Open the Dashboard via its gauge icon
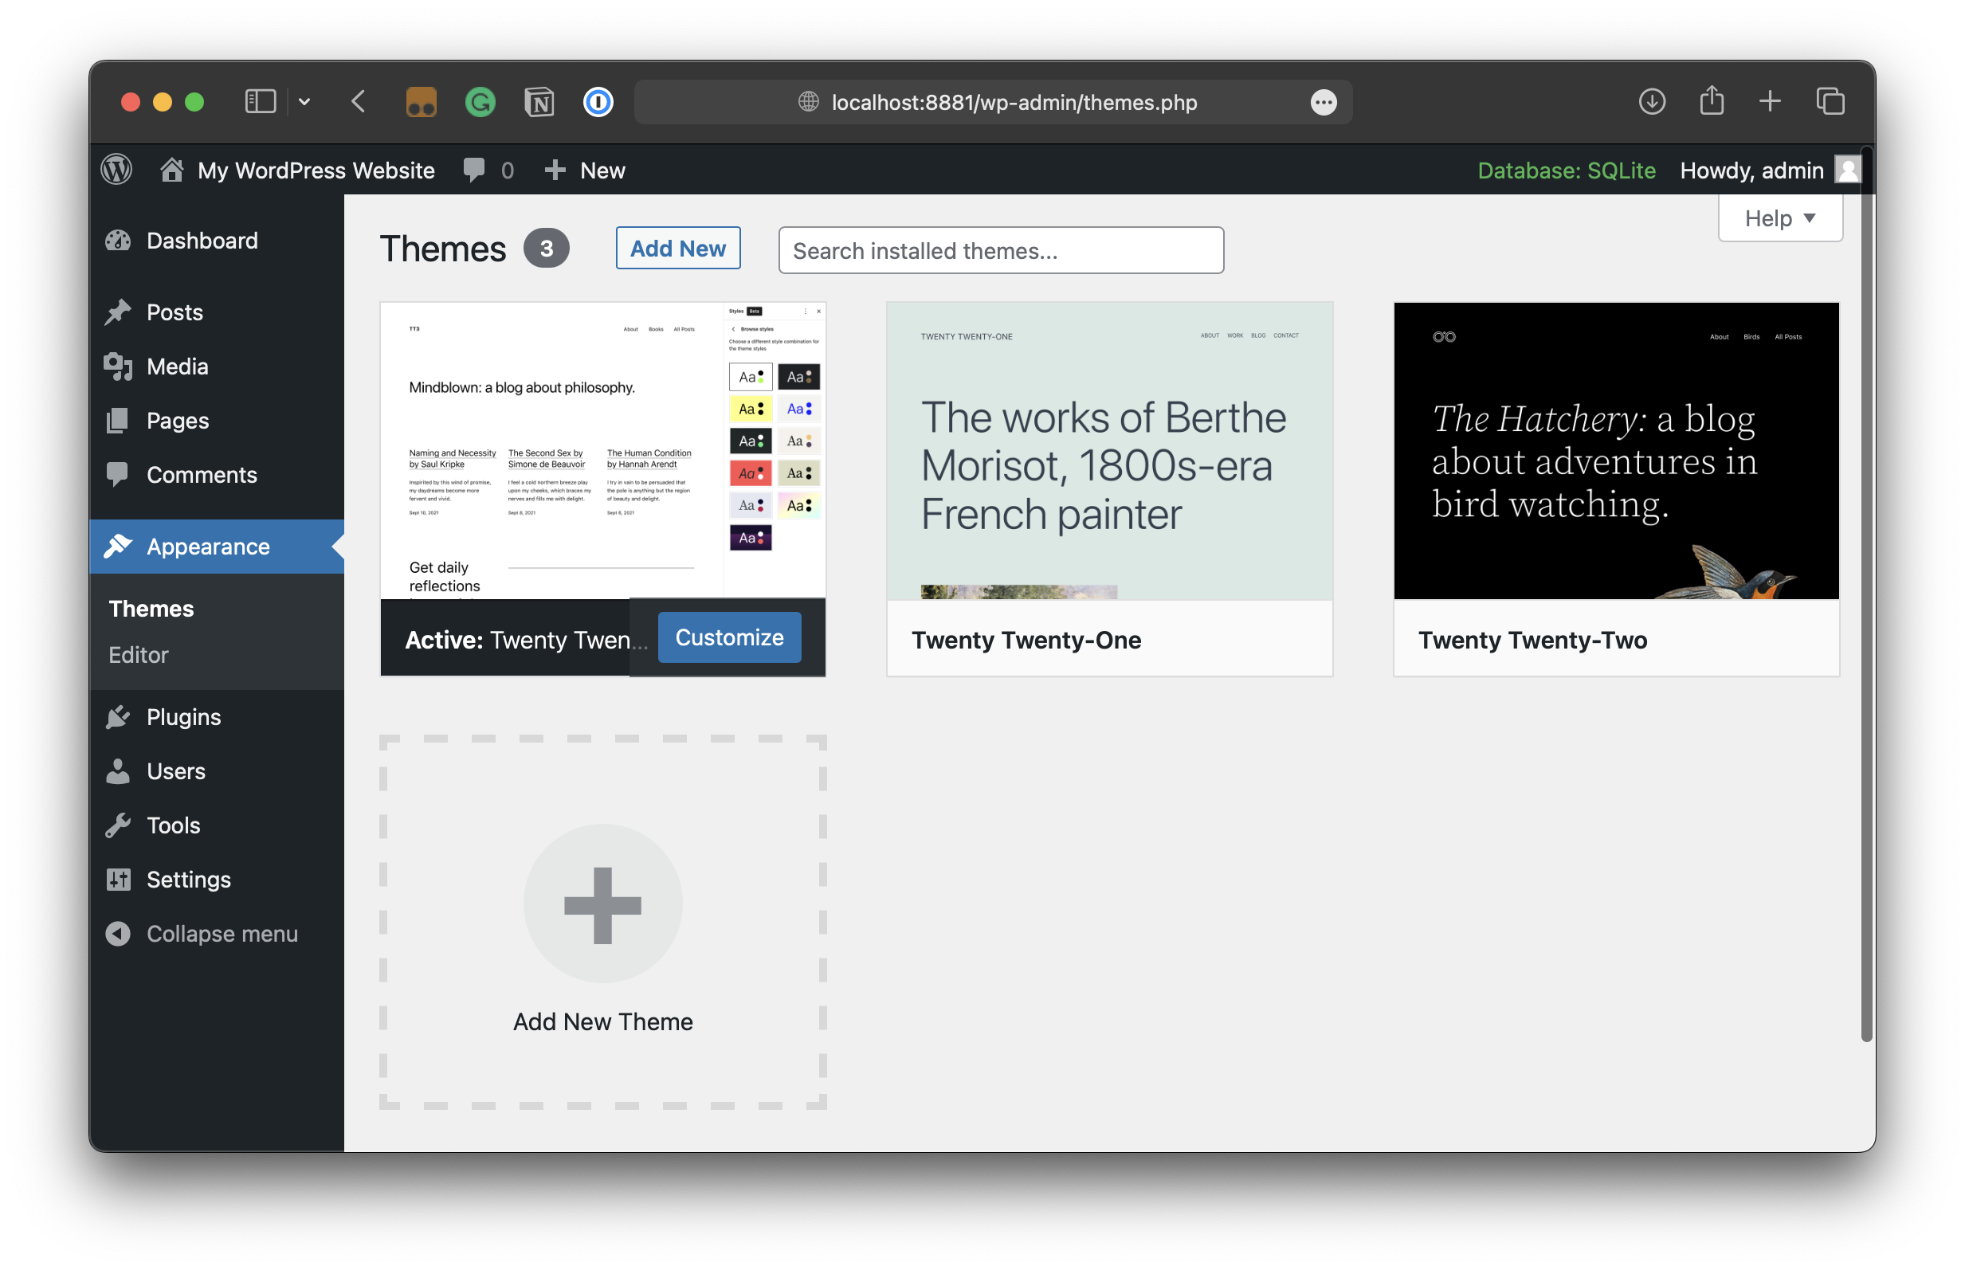The image size is (1965, 1270). (x=118, y=241)
